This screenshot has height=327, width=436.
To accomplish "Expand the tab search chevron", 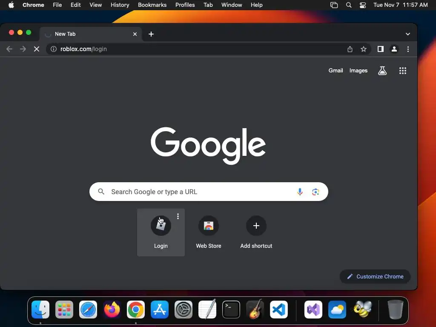I will 407,34.
